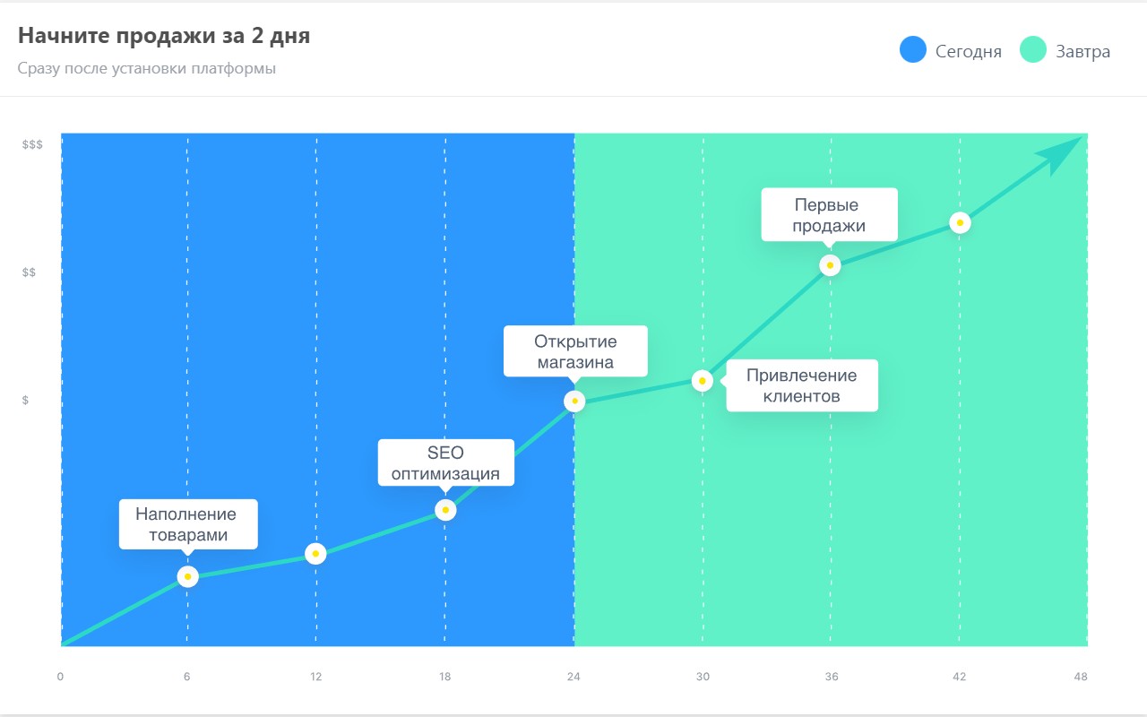Click the data point at hour 30

coord(703,381)
